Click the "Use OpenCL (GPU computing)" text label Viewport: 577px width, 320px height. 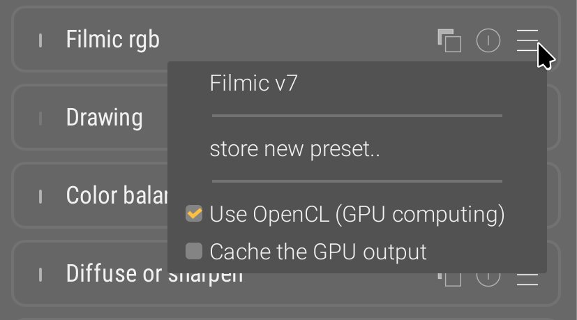357,214
